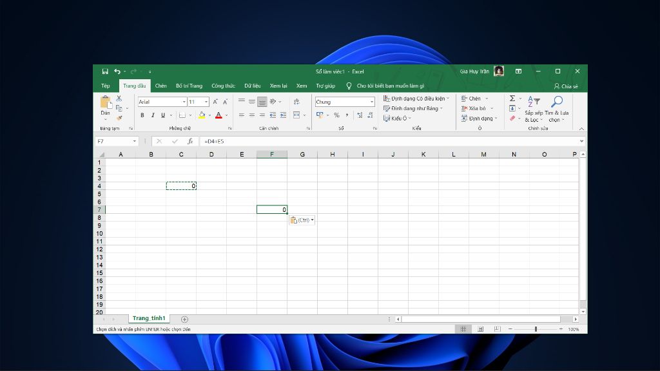The width and height of the screenshot is (660, 371).
Task: Click the yellow fill color button
Action: tap(202, 115)
